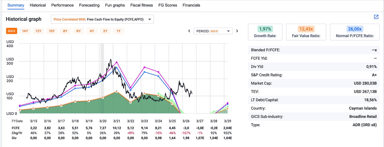Go to next period arrow
The width and height of the screenshot is (384, 147).
237,31
